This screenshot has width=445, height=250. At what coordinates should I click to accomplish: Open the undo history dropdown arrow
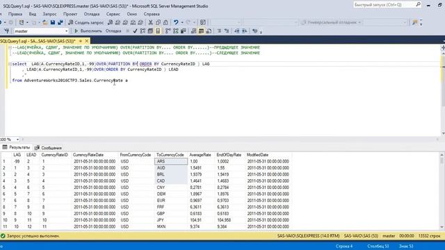coord(182,22)
